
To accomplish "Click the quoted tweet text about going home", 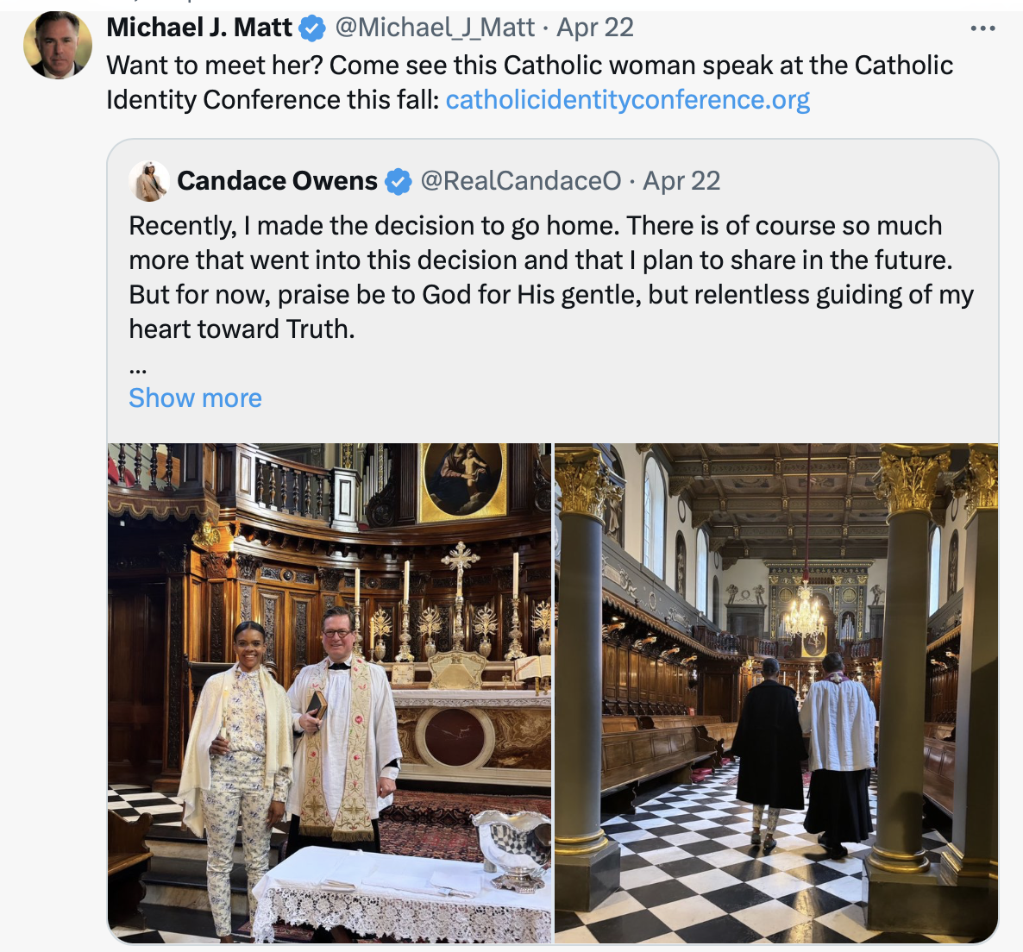I will (x=551, y=277).
